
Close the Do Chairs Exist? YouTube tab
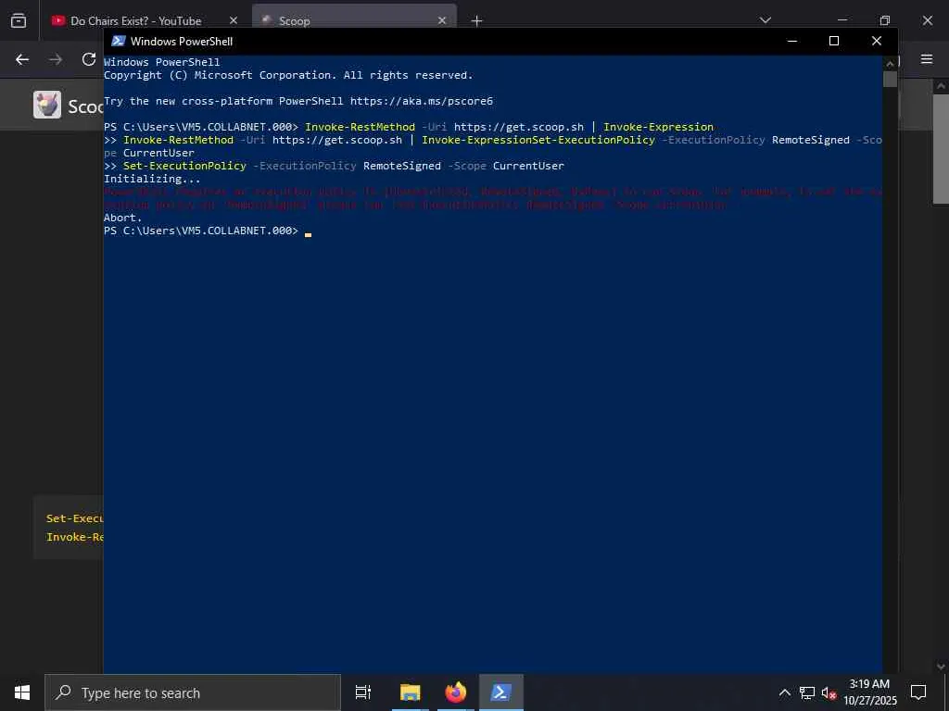(234, 20)
